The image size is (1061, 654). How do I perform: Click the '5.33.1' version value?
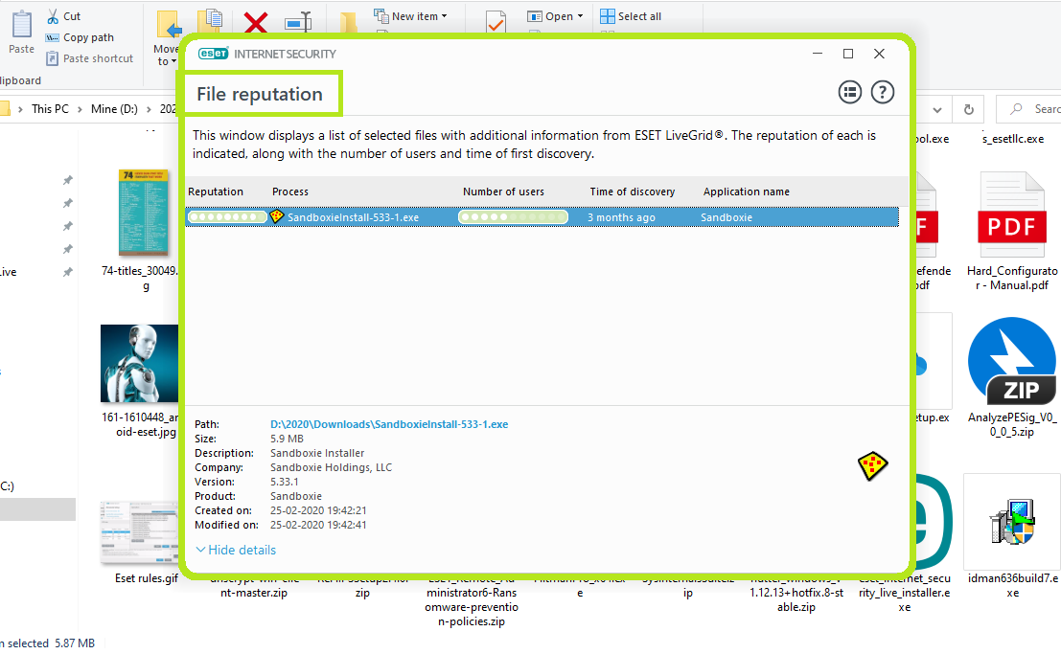285,482
